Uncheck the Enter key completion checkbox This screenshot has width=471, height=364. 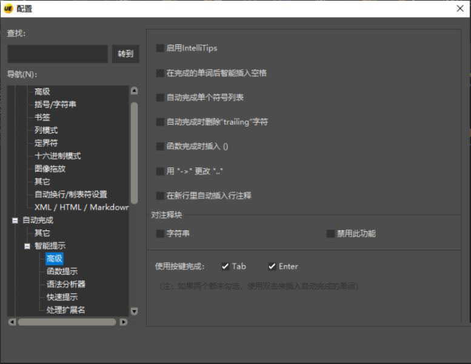[272, 266]
